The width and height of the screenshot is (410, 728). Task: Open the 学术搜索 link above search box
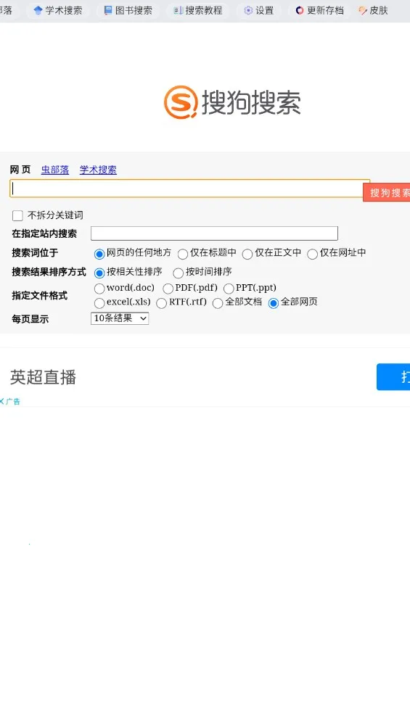point(98,170)
